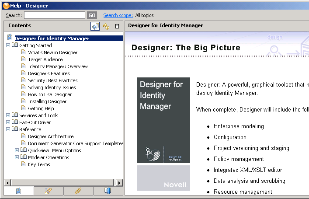The width and height of the screenshot is (309, 199).
Task: Open Identity Manager: Overview topic
Action: (58, 66)
